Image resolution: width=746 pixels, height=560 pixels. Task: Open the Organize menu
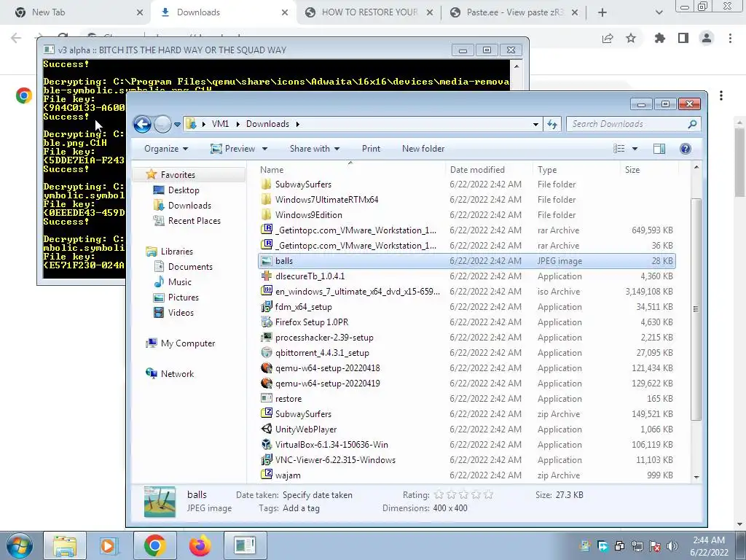(166, 149)
